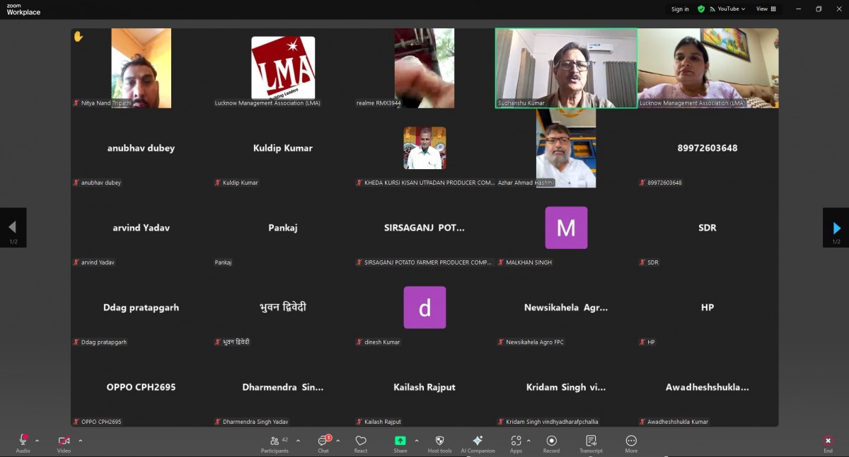Open the More options menu
The width and height of the screenshot is (849, 457).
click(631, 444)
